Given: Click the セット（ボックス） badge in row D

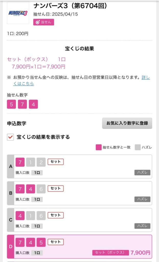Looking at the screenshot, I should coord(110,253).
